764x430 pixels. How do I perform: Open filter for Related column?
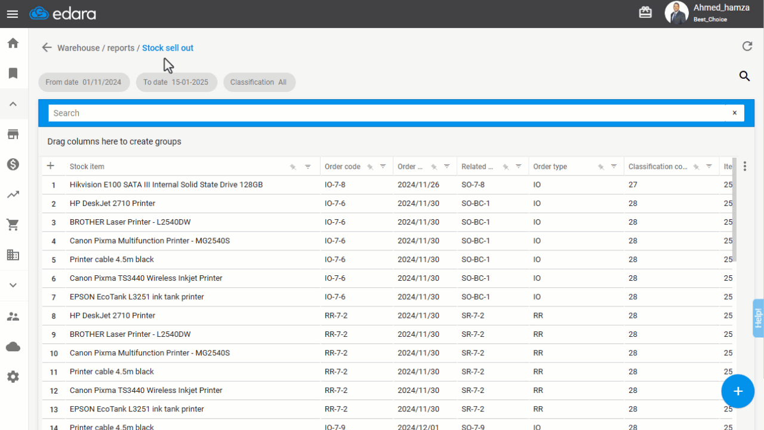(x=519, y=167)
